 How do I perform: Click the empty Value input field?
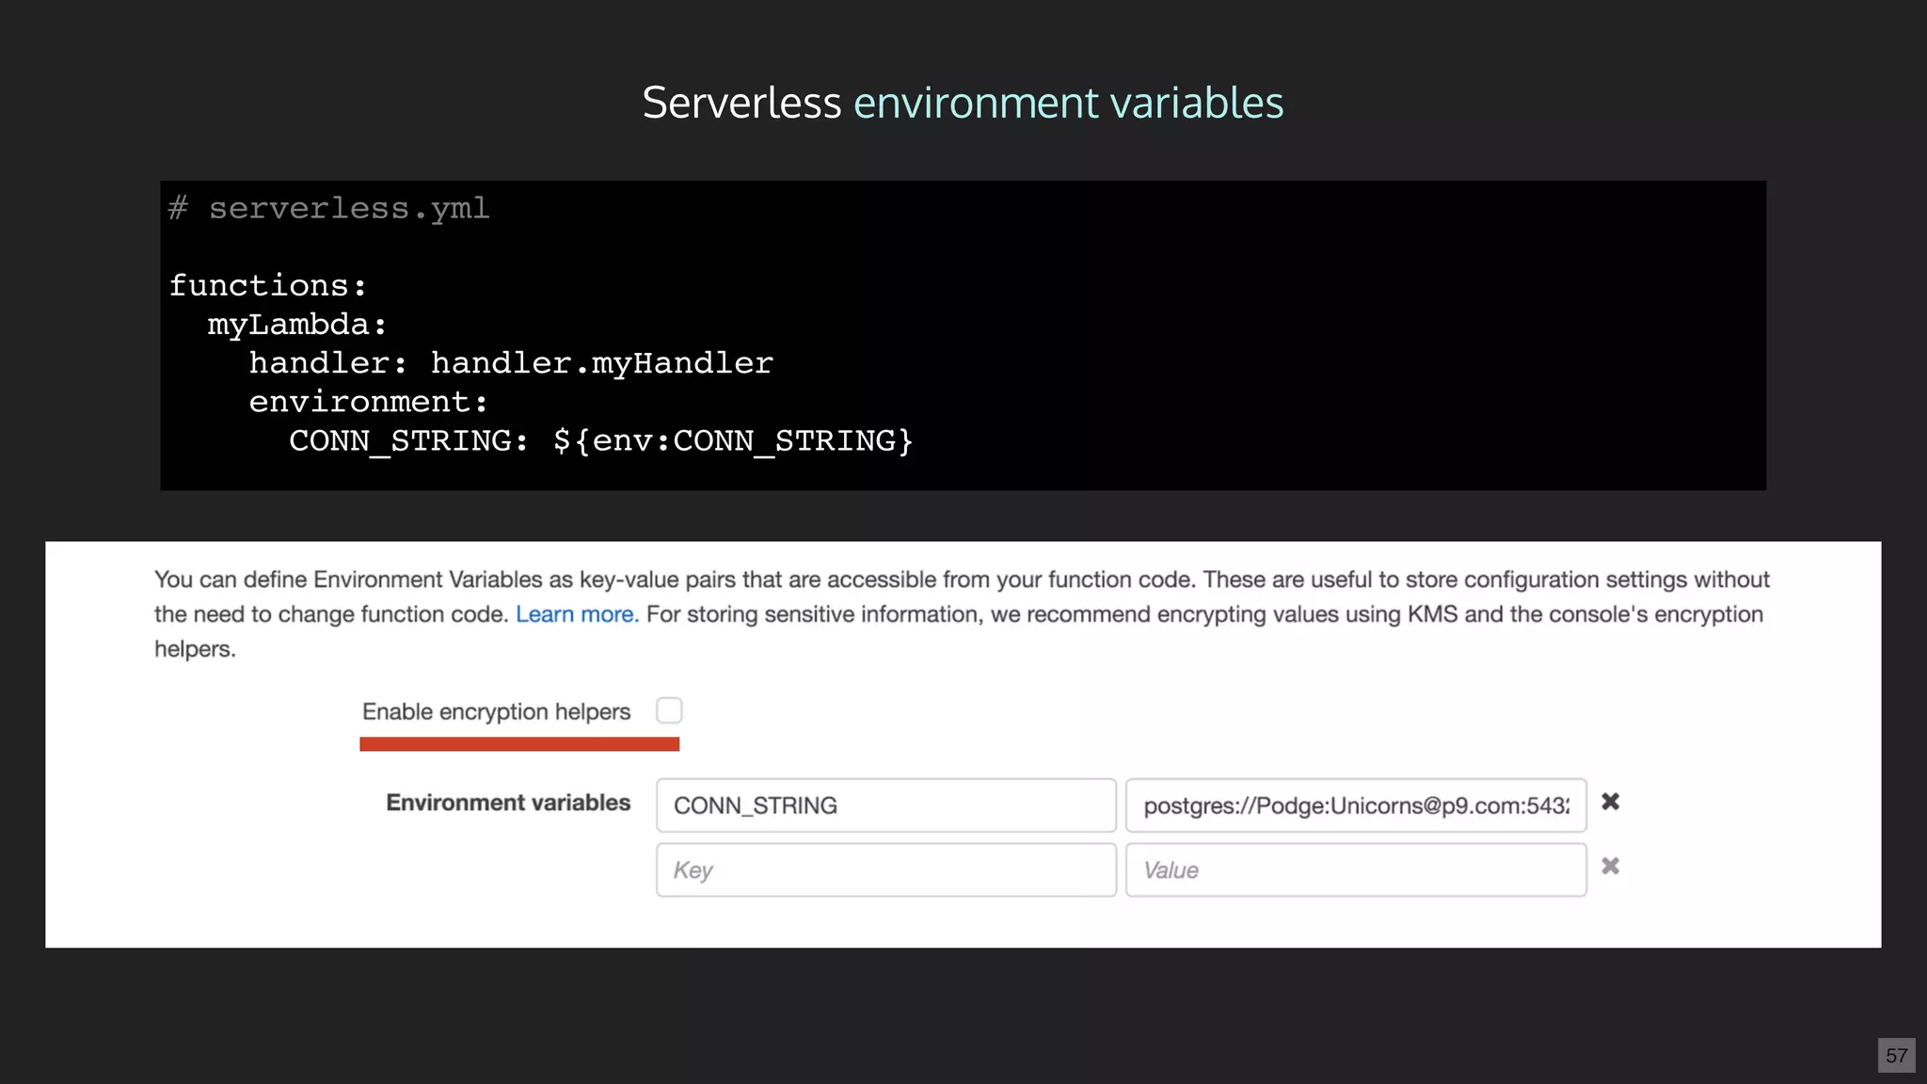[1356, 869]
